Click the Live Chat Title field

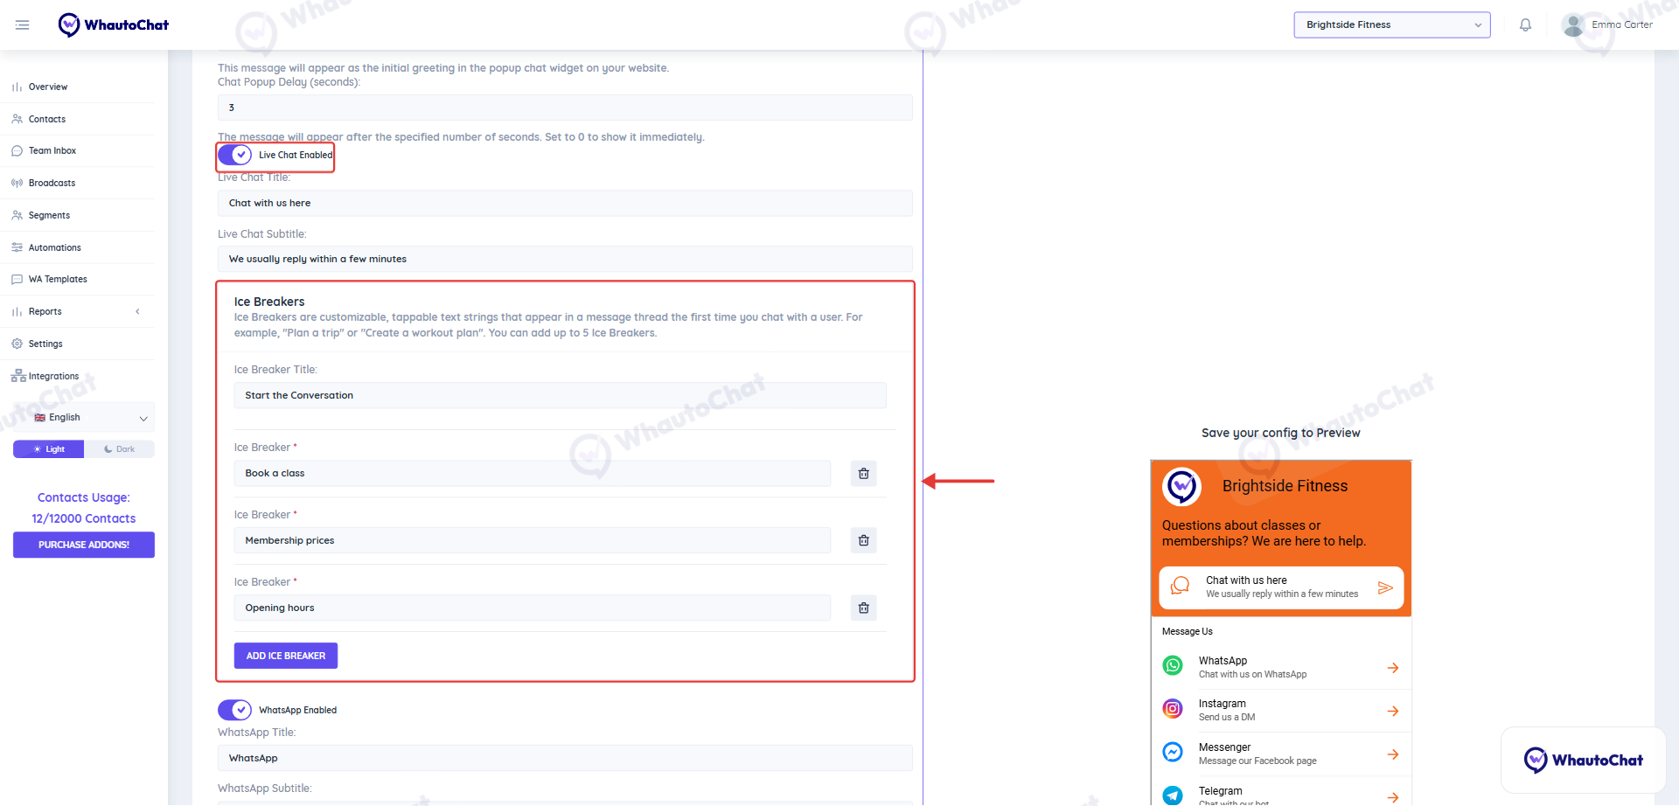tap(565, 203)
